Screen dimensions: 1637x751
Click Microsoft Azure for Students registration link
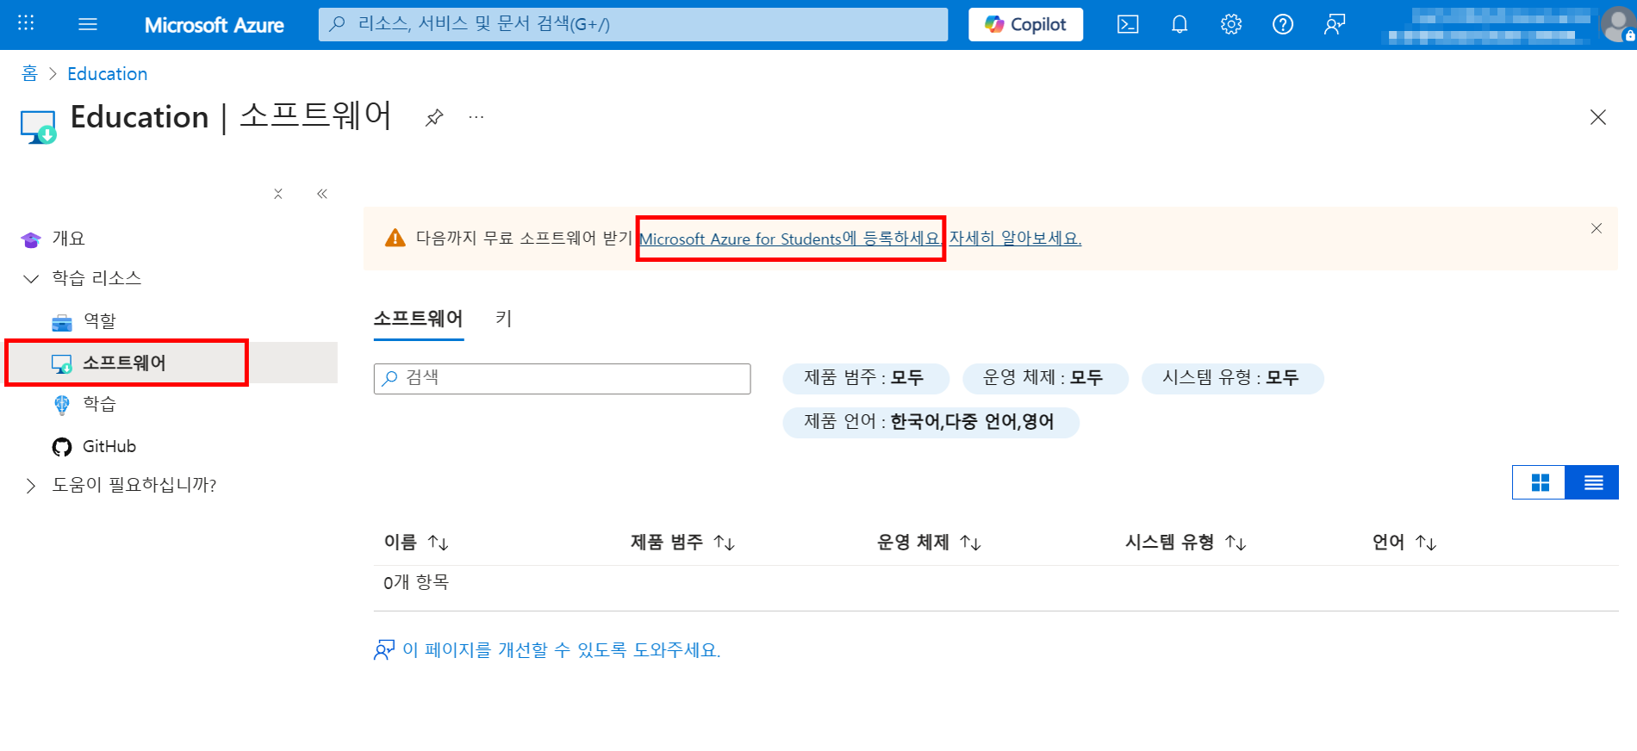click(x=791, y=239)
